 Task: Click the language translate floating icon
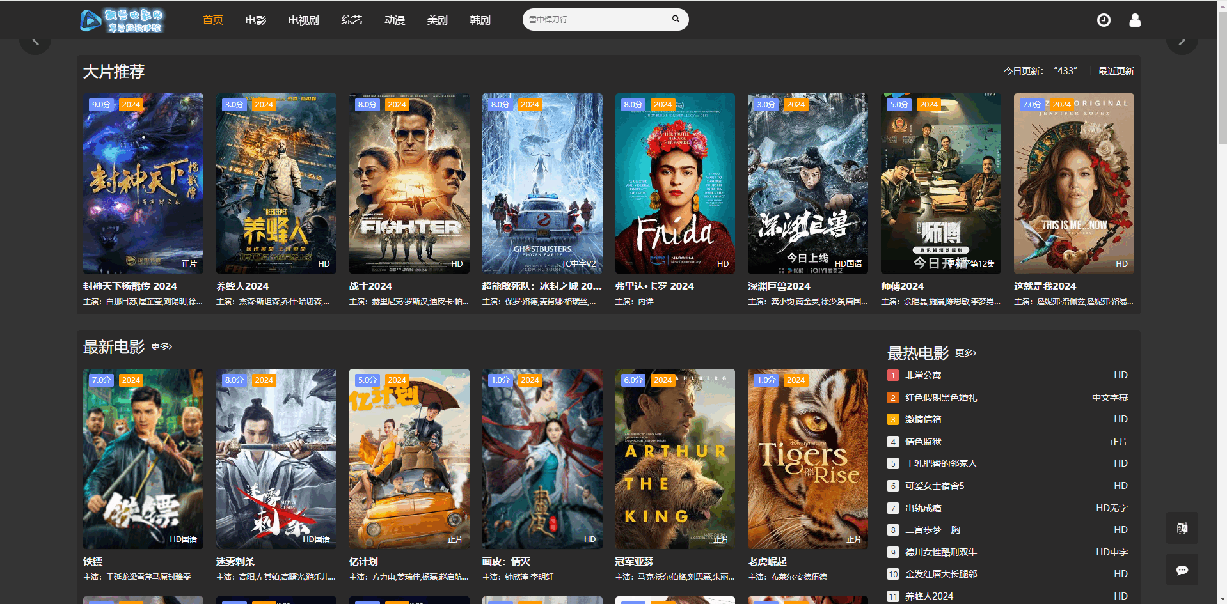click(x=1182, y=528)
